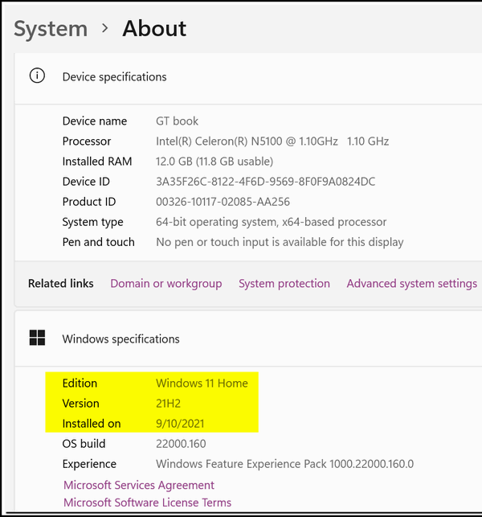Click the Version label
The image size is (482, 517).
[80, 404]
